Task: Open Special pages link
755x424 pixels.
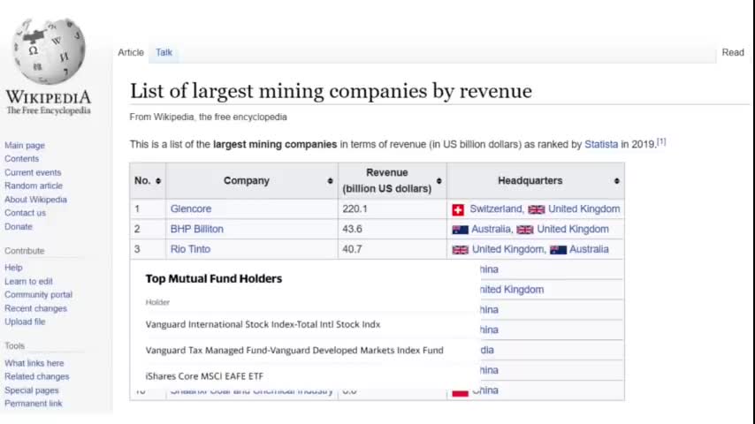Action: [x=31, y=390]
